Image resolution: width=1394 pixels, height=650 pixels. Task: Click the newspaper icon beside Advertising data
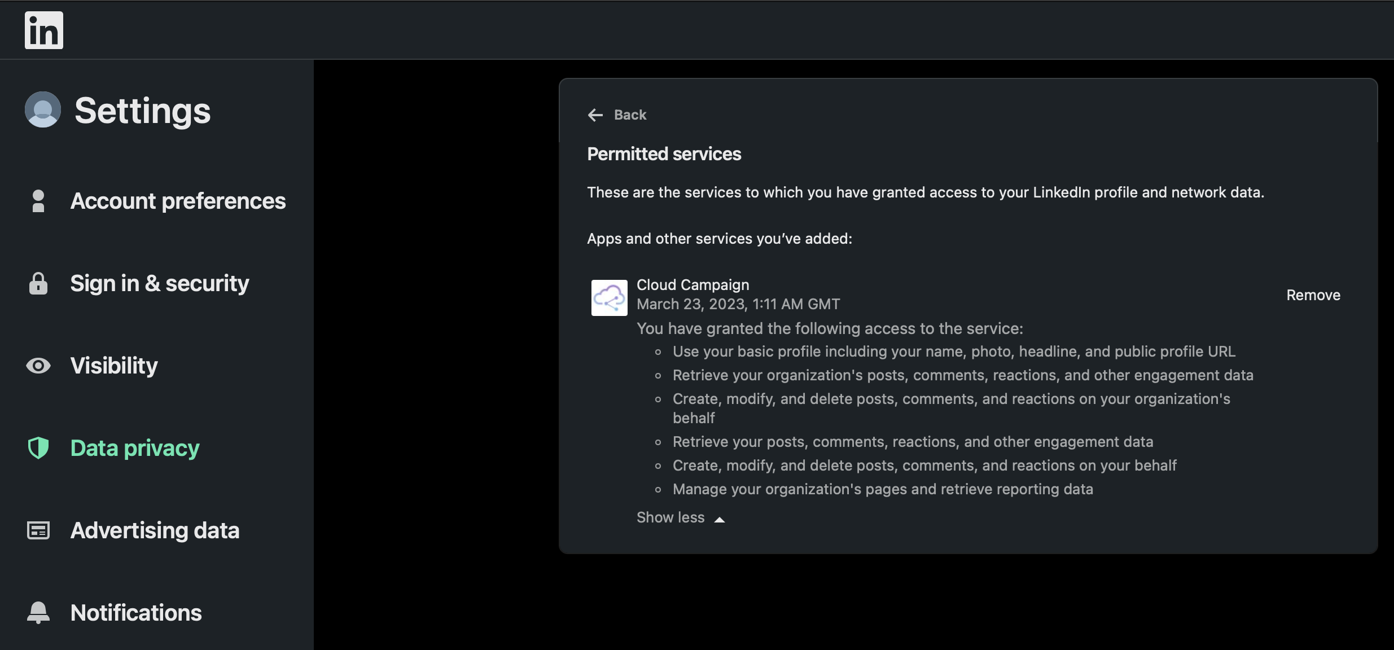(38, 530)
